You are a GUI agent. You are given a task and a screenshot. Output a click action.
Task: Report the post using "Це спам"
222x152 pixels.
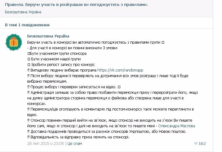[75, 144]
